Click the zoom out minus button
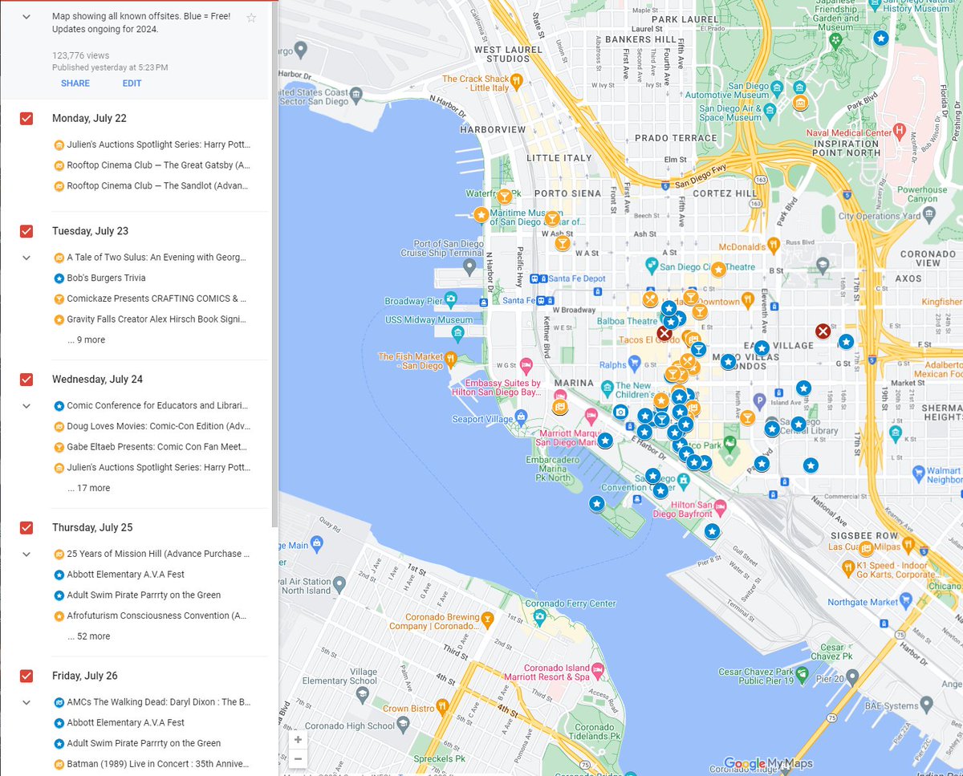Screen dimensions: 963x776 298,758
